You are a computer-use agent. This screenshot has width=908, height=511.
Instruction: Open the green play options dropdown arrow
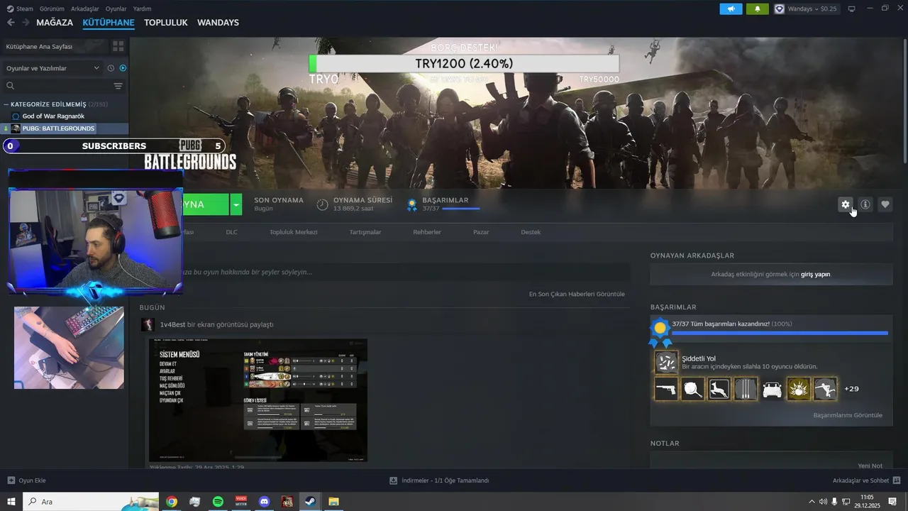pyautogui.click(x=236, y=204)
